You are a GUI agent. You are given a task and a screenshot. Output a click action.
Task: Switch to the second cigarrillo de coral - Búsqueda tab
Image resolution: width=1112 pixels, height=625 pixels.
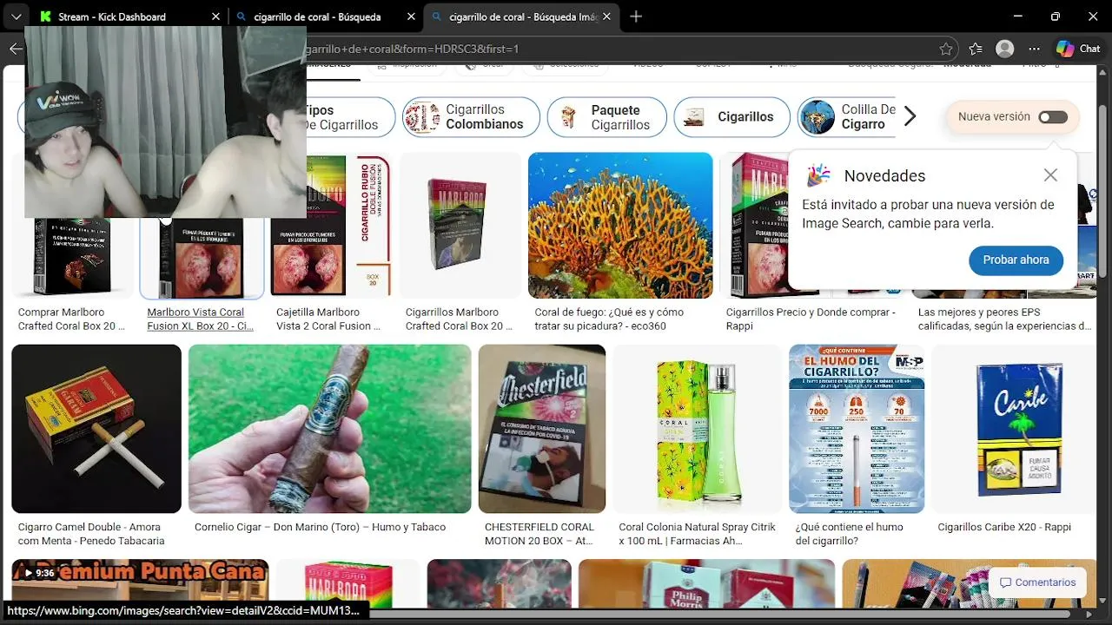pyautogui.click(x=317, y=16)
